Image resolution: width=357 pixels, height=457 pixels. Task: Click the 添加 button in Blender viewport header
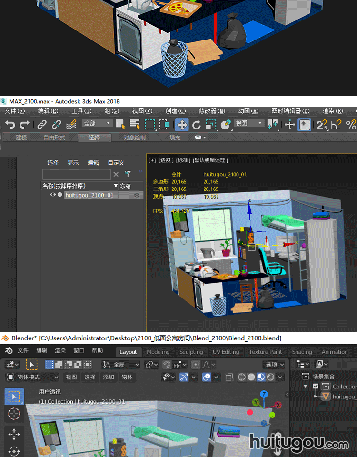(109, 377)
